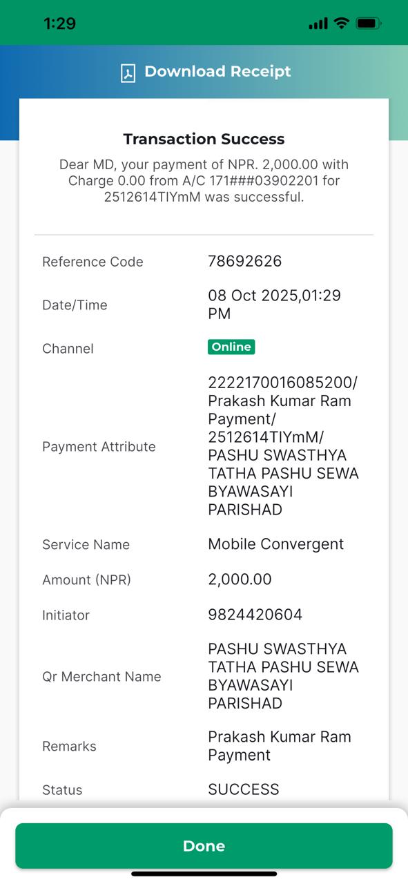
Task: Tap the cellular signal bars icon
Action: point(318,23)
